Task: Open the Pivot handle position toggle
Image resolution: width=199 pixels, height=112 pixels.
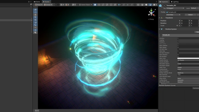Action: pos(38,5)
